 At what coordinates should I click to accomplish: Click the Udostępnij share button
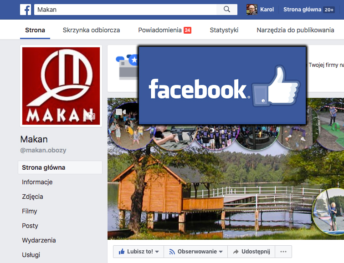[x=252, y=252]
